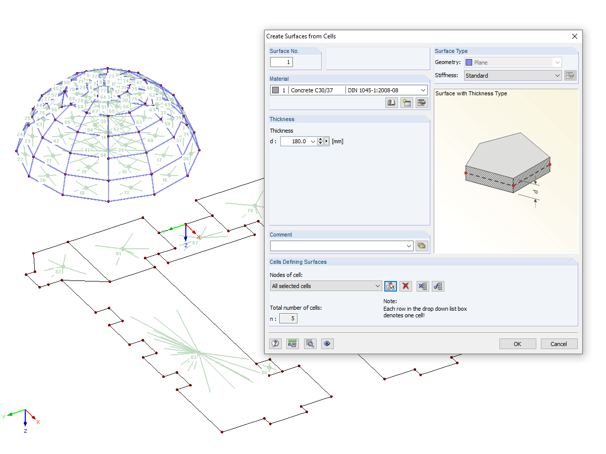606x454 pixels.
Task: Click the edit stiffness icon beside Stiffness dropdown
Action: 570,75
